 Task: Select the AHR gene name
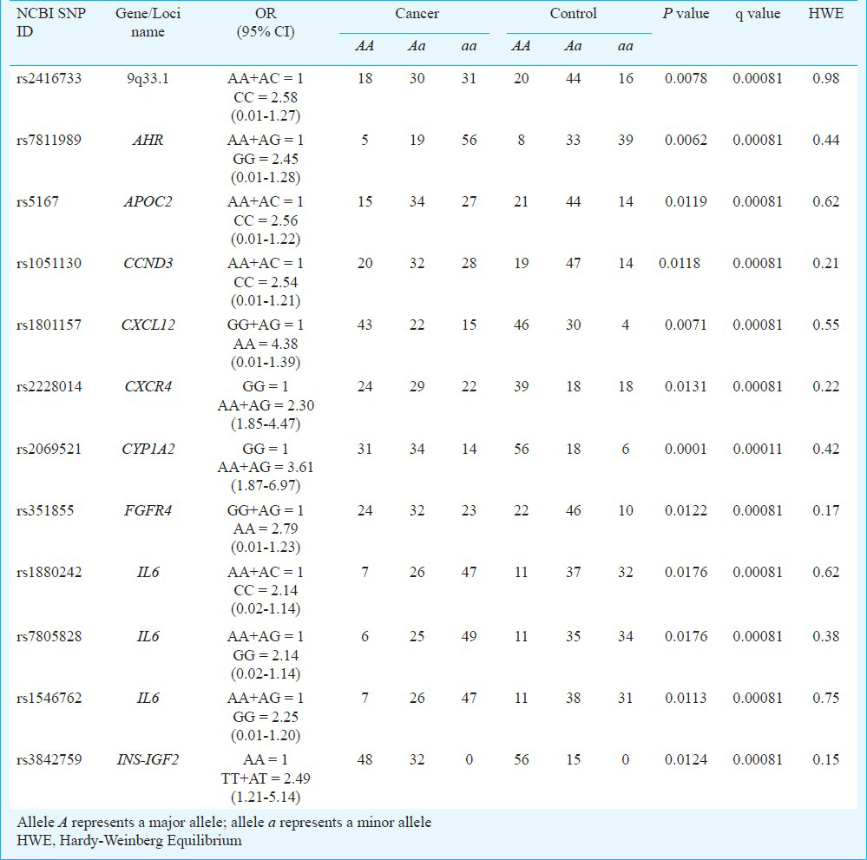pos(148,140)
